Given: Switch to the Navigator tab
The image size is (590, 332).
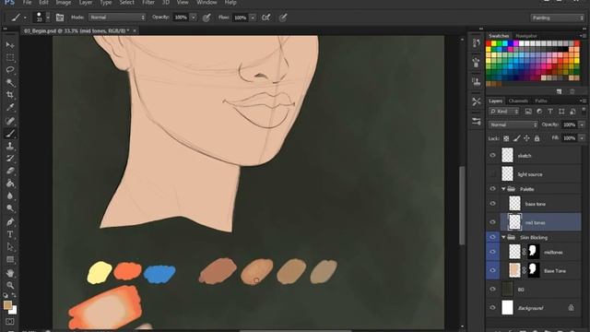Looking at the screenshot, I should pos(526,36).
